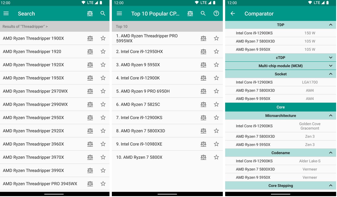Add Intel Core i9-12950HX to comparison

point(203,52)
